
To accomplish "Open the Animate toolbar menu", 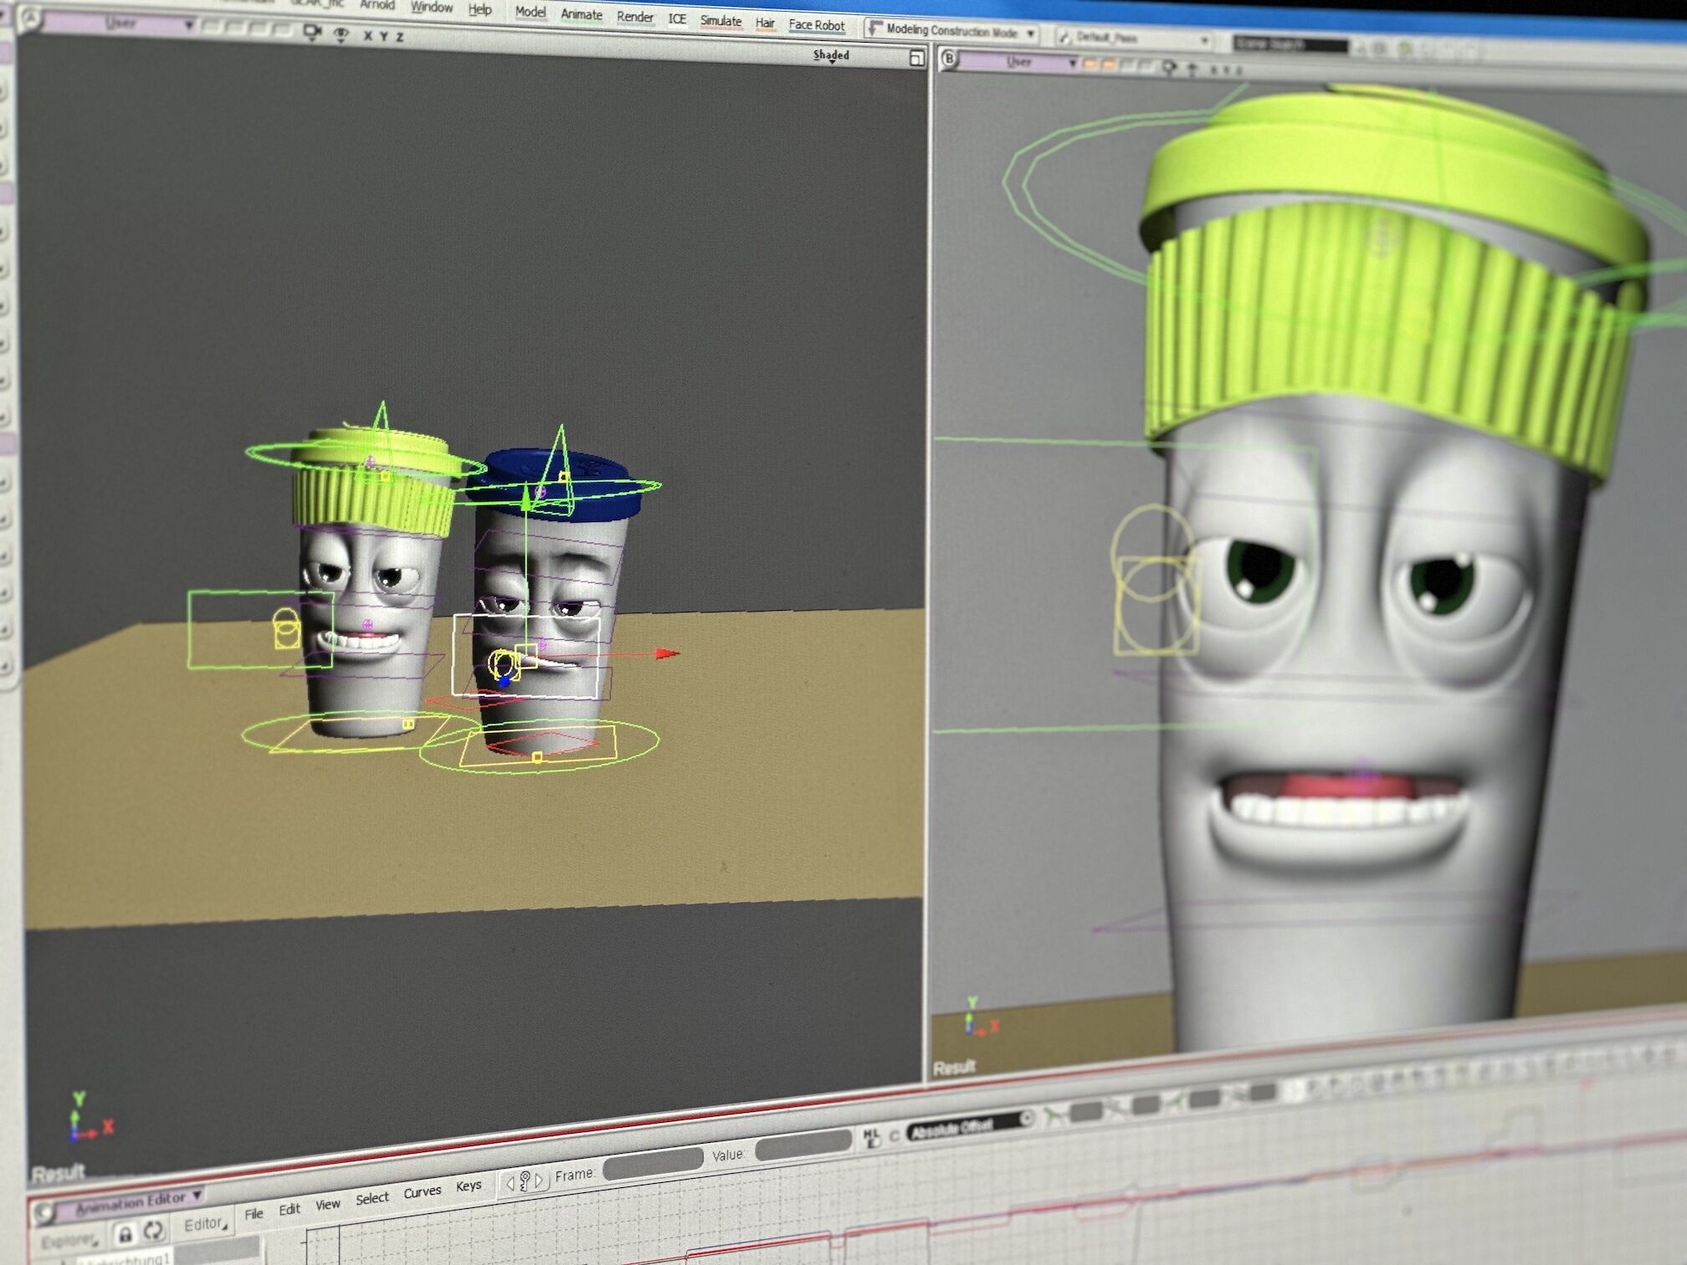I will (581, 14).
